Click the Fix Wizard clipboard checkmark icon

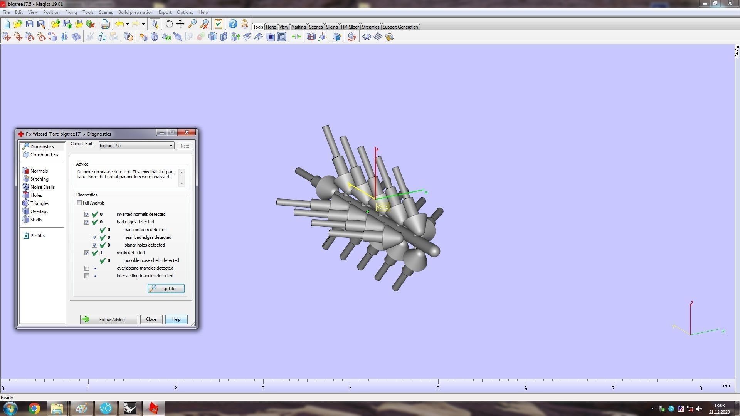click(x=219, y=24)
